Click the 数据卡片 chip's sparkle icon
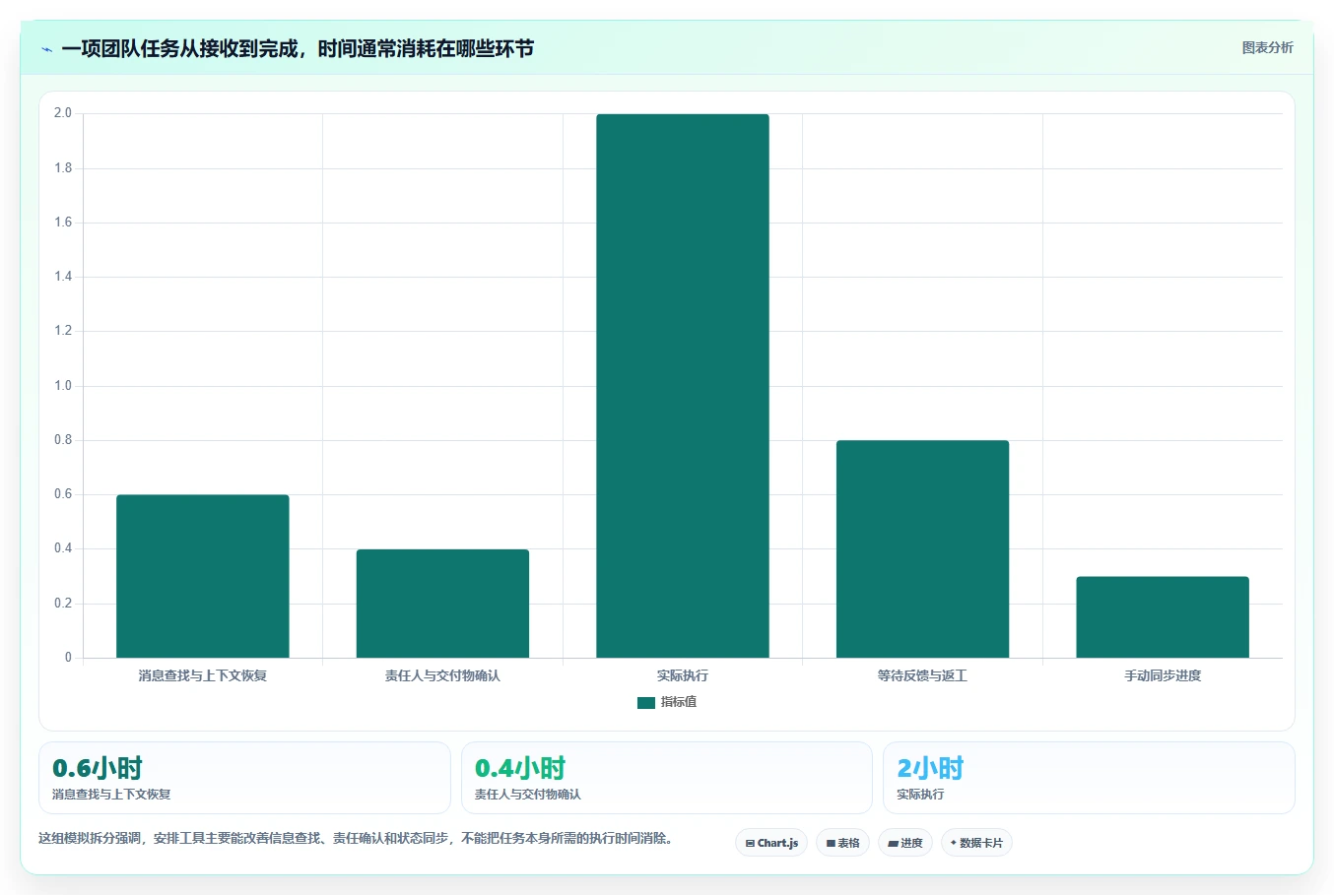 pyautogui.click(x=953, y=843)
